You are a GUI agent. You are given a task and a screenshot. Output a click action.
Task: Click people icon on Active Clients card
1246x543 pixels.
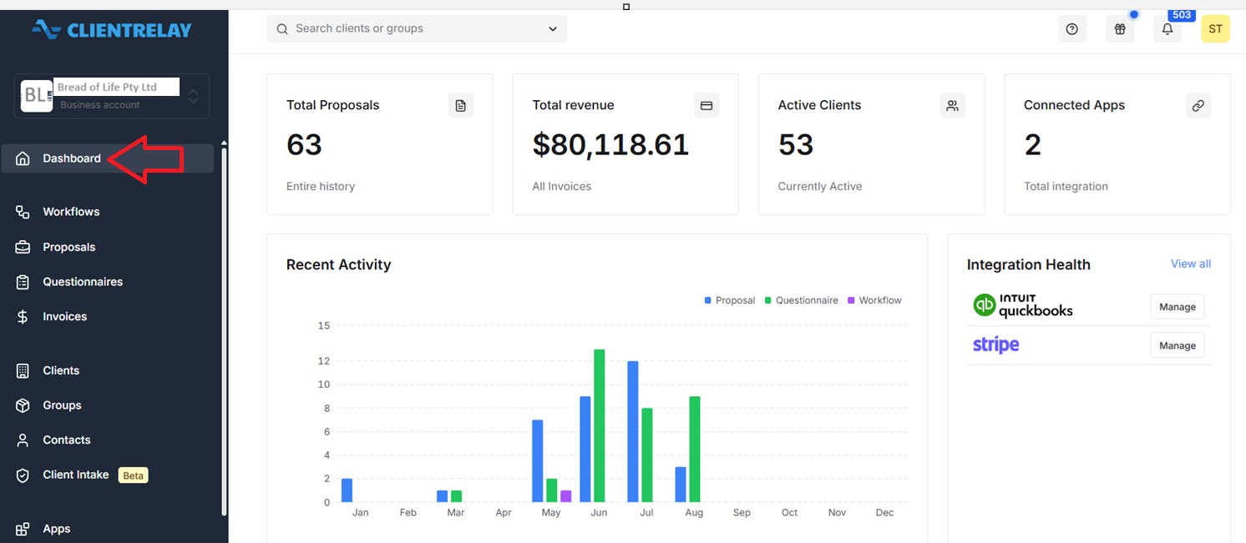[952, 105]
